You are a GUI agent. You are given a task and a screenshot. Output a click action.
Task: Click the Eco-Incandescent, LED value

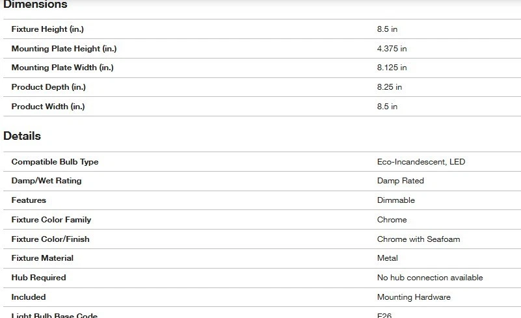tap(421, 162)
